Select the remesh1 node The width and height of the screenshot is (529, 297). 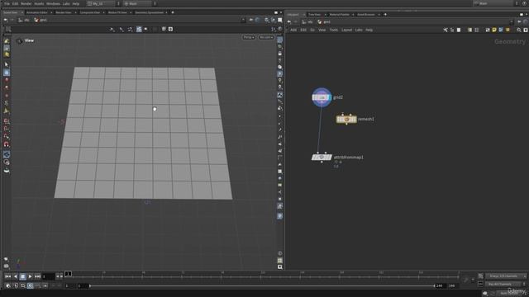[x=346, y=119]
